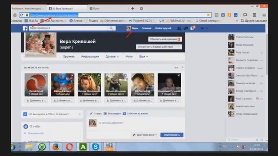Add Оксана as friend
The width and height of the screenshot is (278, 156).
(89, 101)
